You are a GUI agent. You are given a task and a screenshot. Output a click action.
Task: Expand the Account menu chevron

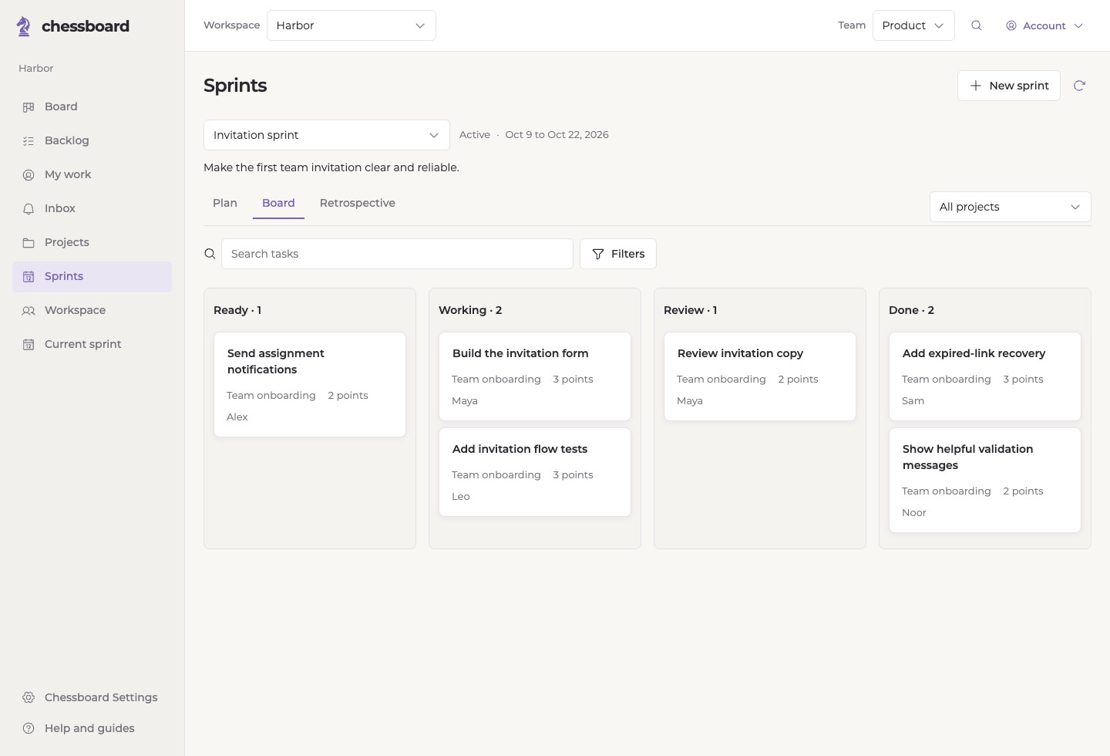click(x=1078, y=25)
